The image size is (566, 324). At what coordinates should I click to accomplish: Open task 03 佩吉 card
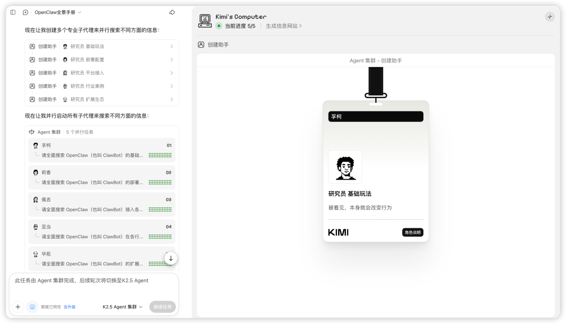[102, 204]
